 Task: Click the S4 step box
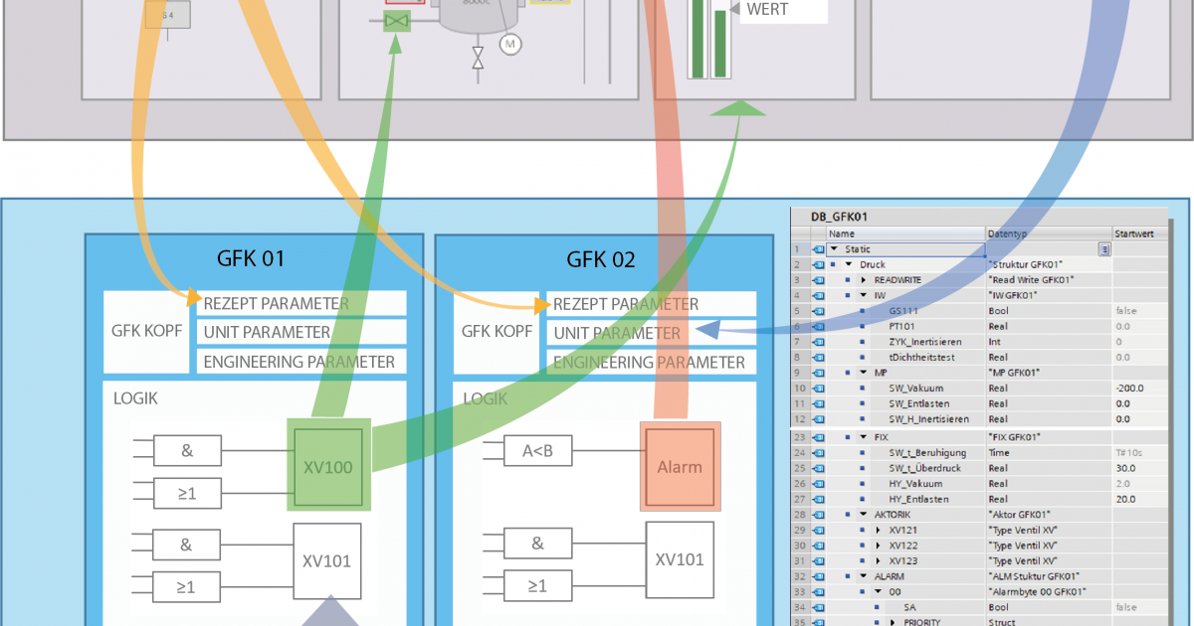(x=165, y=16)
